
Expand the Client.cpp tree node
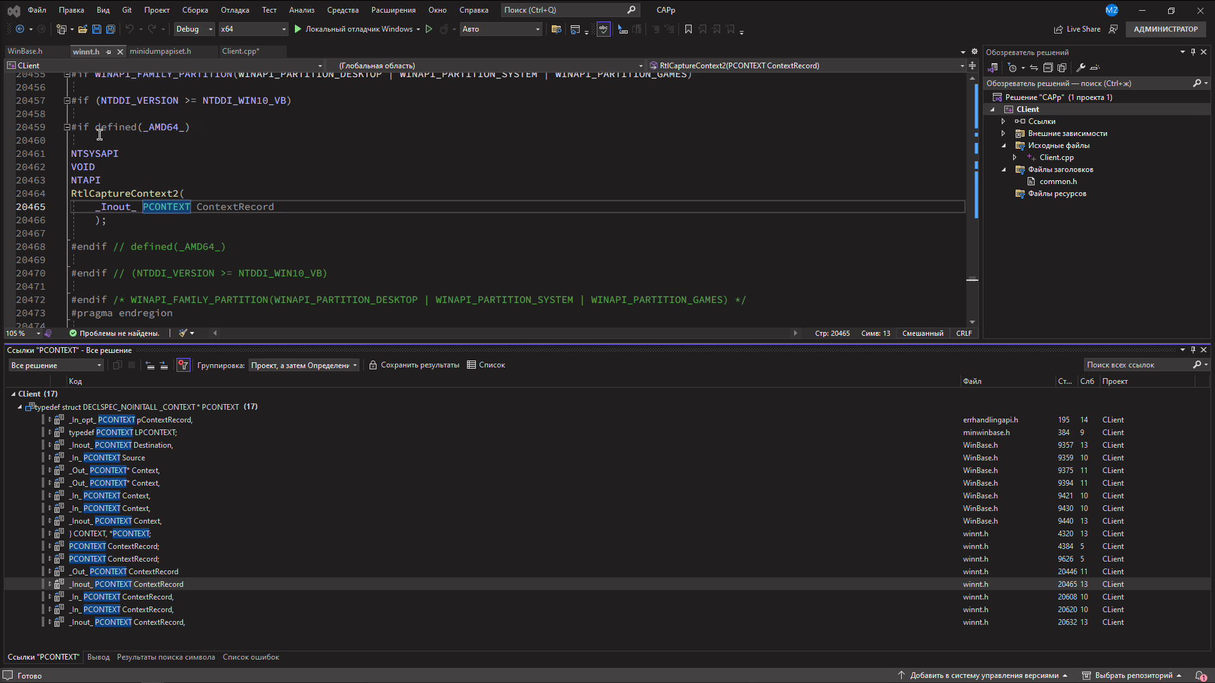[1014, 157]
